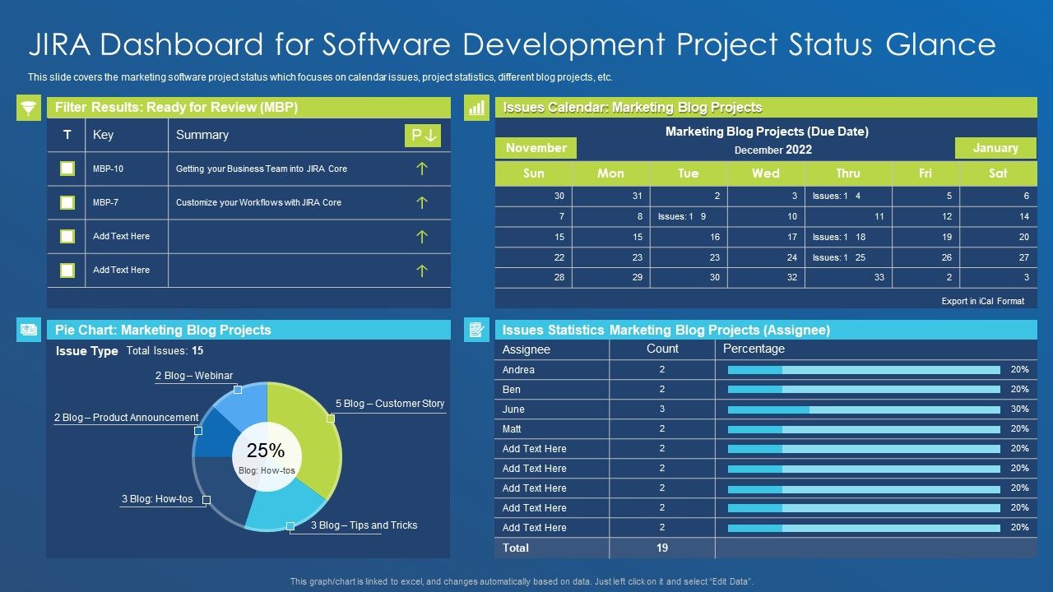Image resolution: width=1053 pixels, height=592 pixels.
Task: Check the checkbox next to MBP-10
Action: 66,168
